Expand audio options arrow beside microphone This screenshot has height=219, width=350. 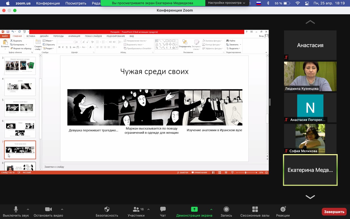pyautogui.click(x=28, y=209)
